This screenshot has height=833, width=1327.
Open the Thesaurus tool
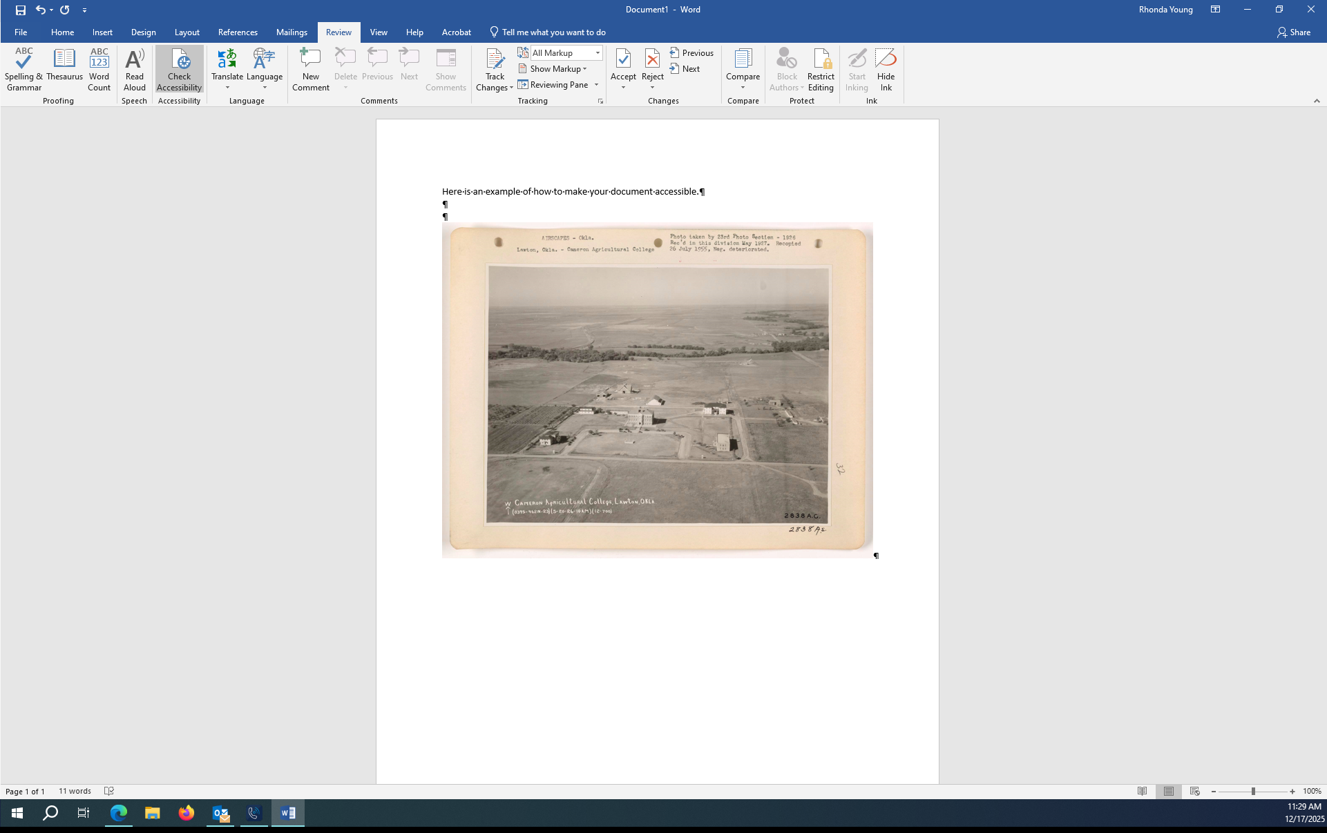(x=64, y=60)
